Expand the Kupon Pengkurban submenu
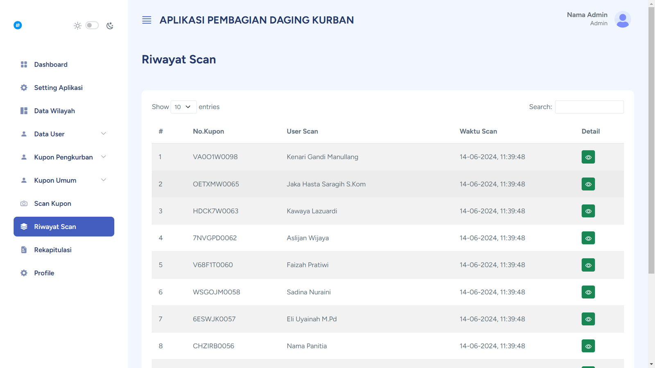The width and height of the screenshot is (655, 368). click(x=104, y=157)
